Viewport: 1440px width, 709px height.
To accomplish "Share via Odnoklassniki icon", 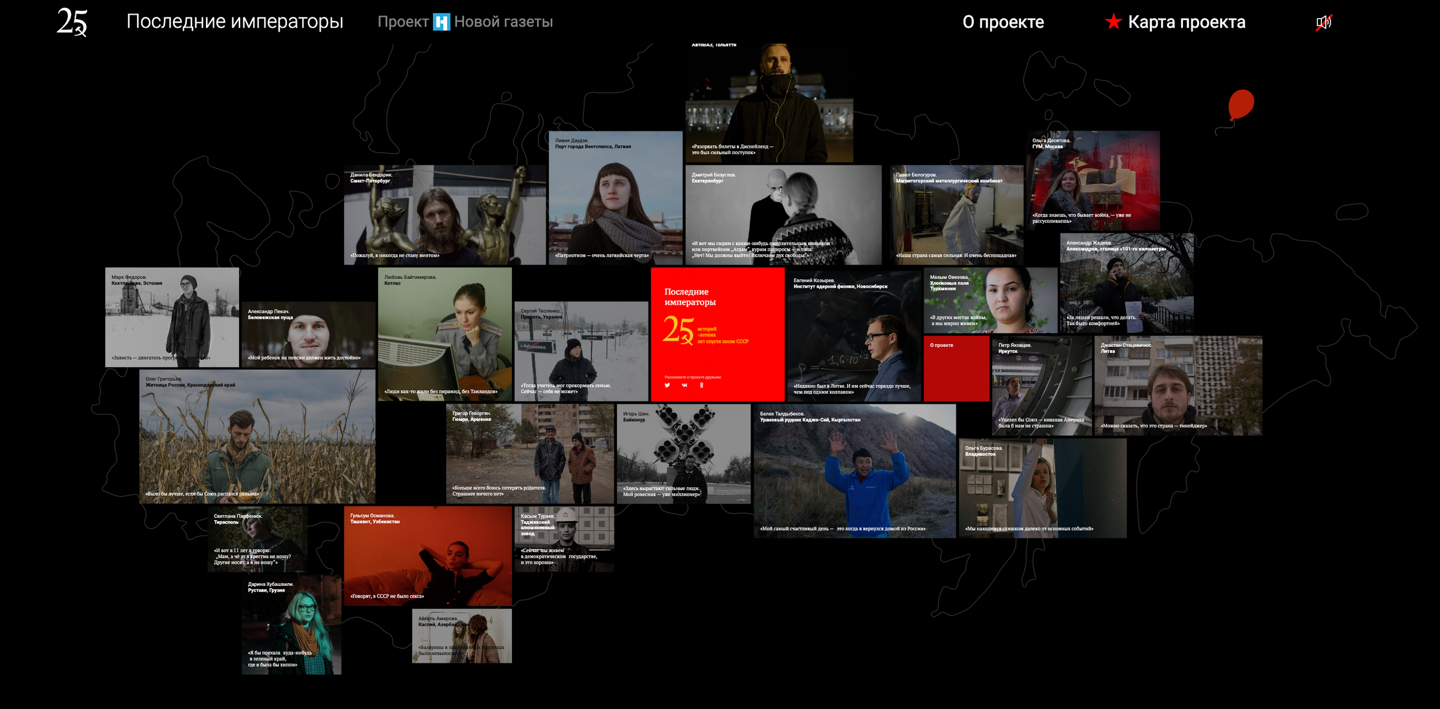I will (x=701, y=385).
